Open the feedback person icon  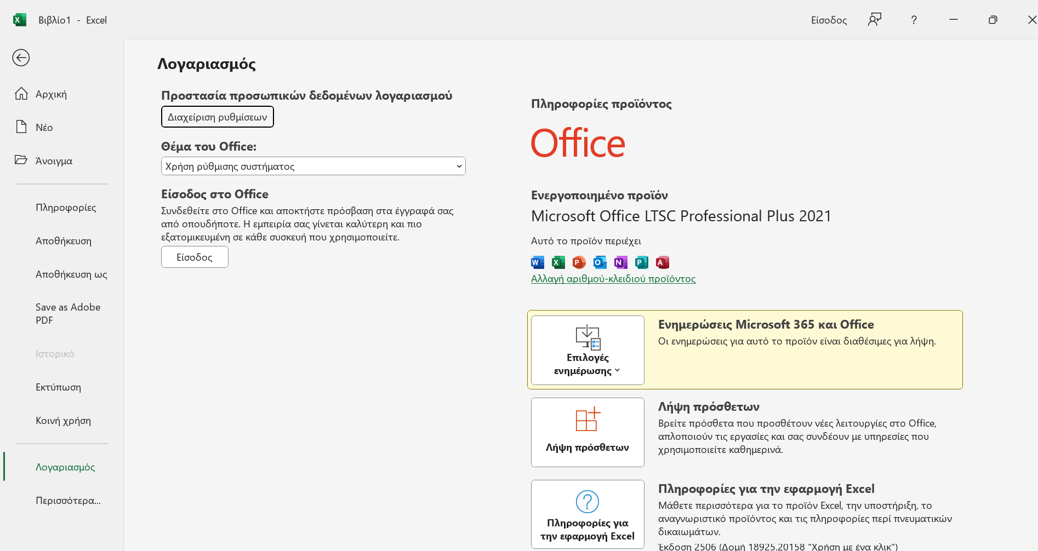(x=875, y=20)
